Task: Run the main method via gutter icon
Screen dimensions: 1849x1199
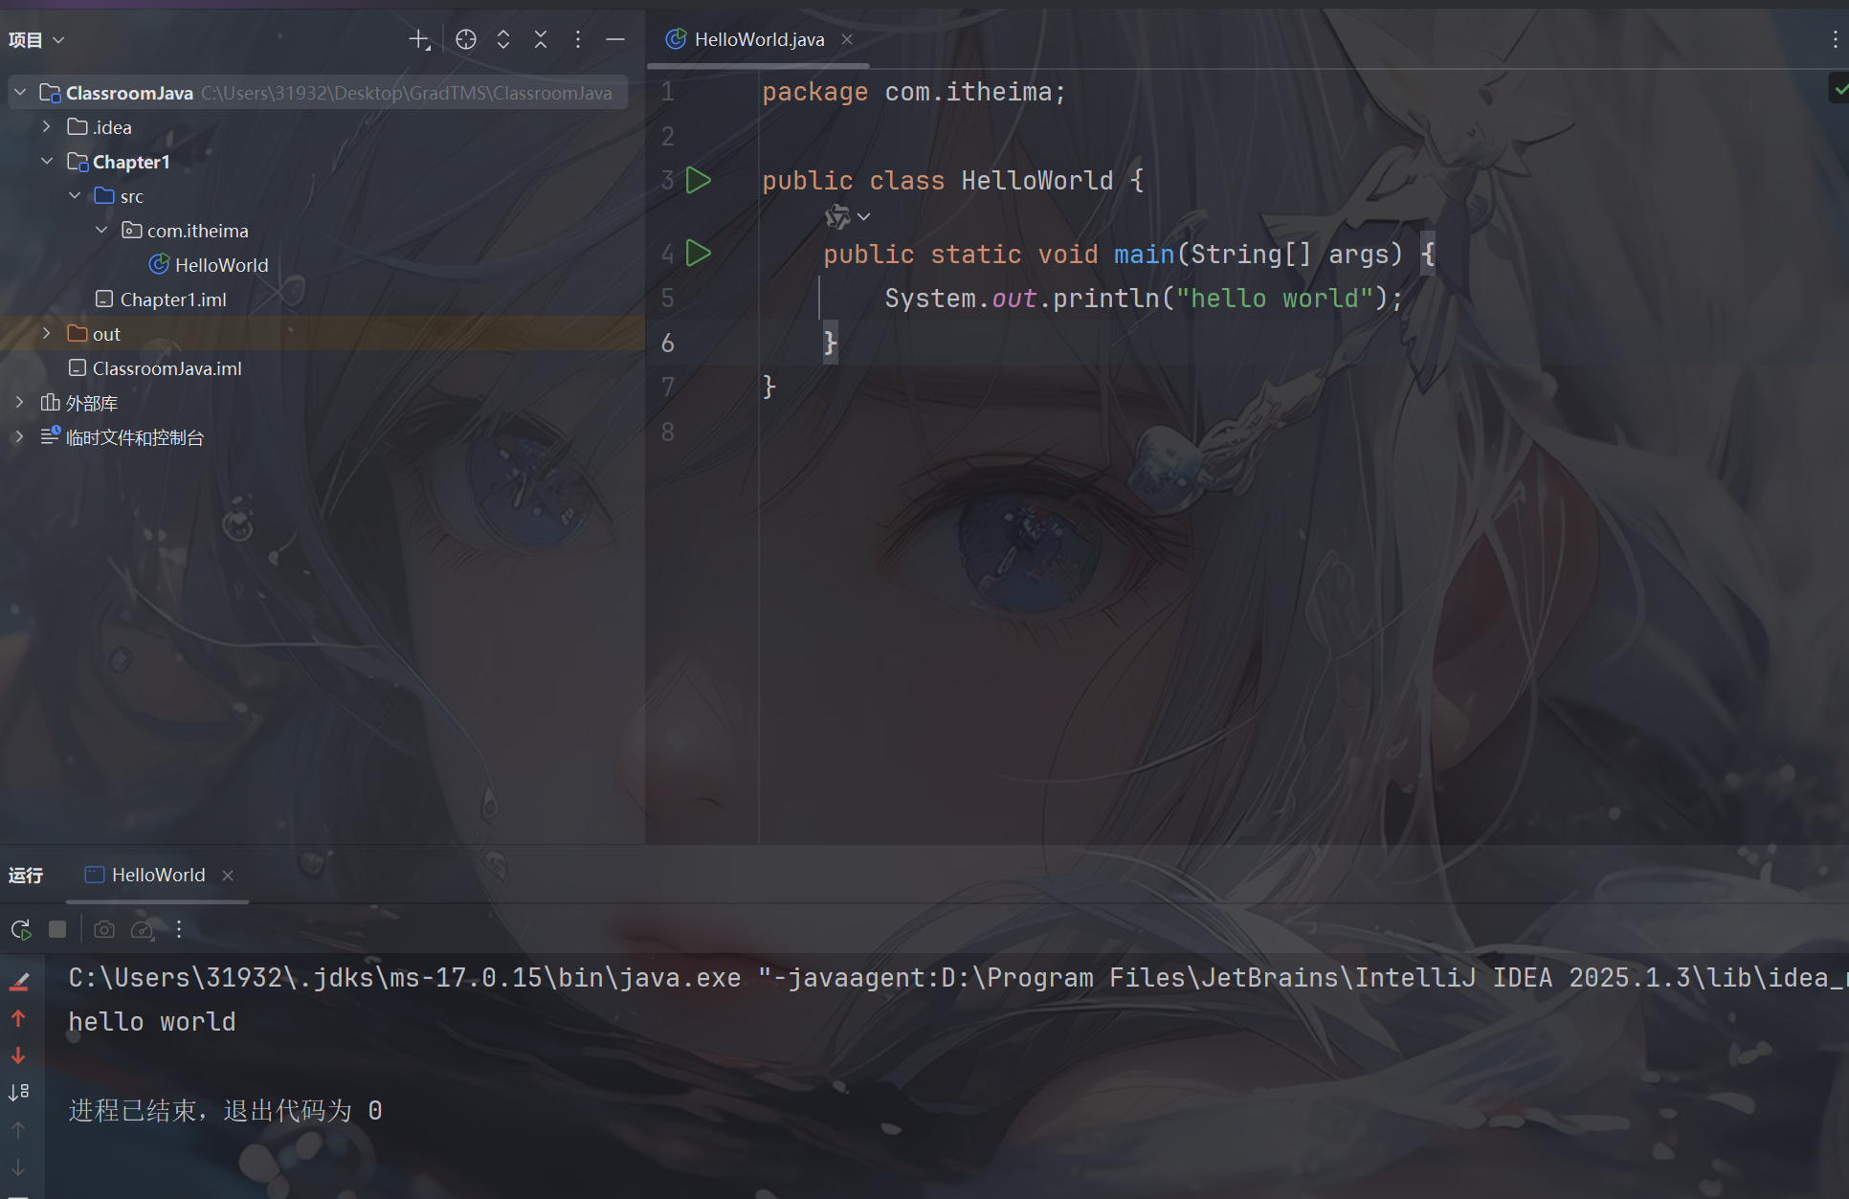Action: tap(699, 254)
